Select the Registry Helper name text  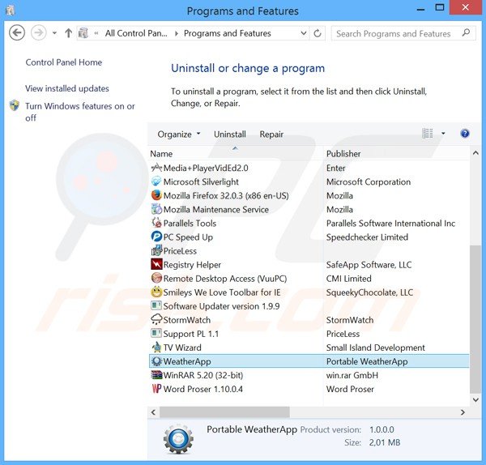pyautogui.click(x=192, y=265)
